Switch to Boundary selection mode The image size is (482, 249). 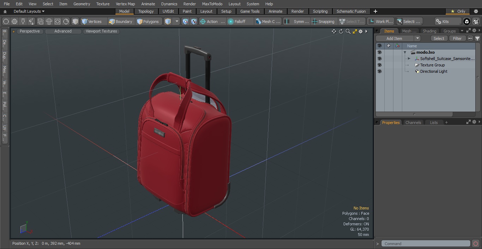[121, 22]
